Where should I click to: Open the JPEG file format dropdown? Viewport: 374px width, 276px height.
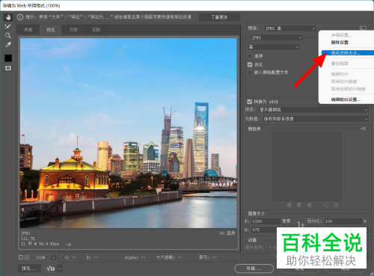(277, 37)
